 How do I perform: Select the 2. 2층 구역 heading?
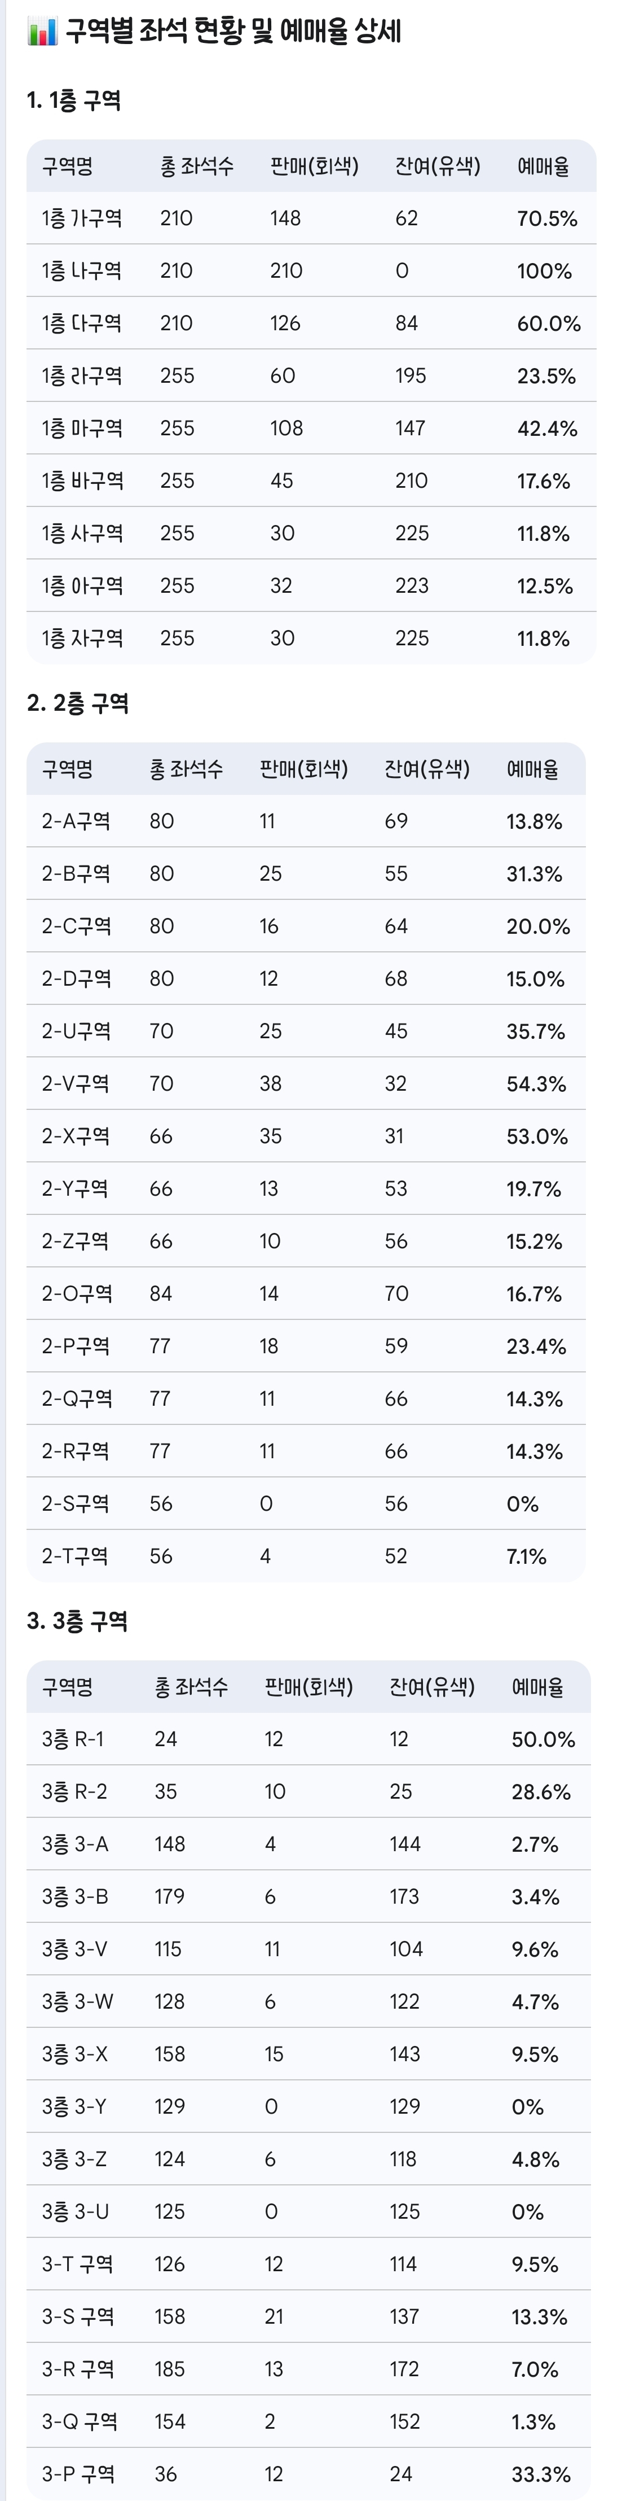[x=78, y=703]
